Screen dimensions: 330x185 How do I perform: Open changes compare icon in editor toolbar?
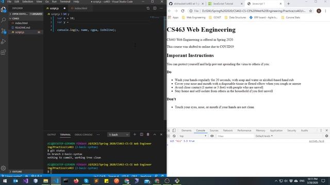click(148, 8)
